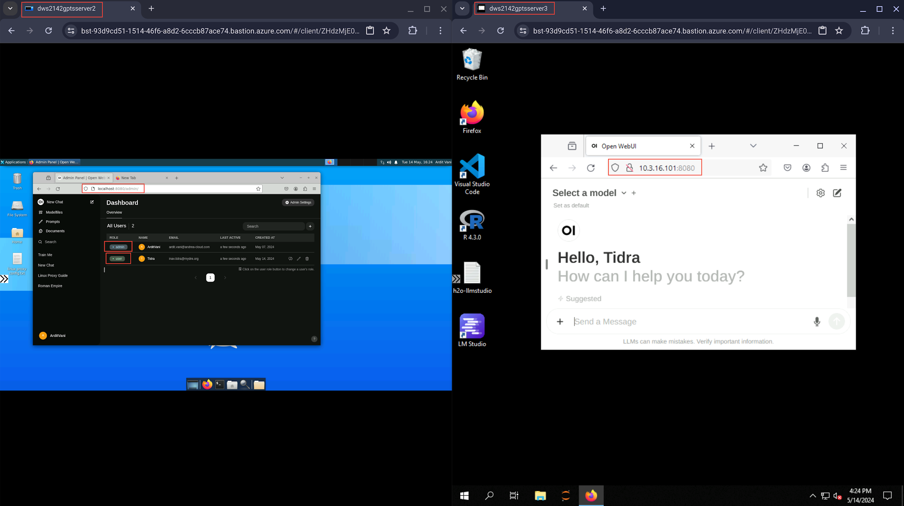Click the new chat edit icon in Open WebUI
The height and width of the screenshot is (506, 904).
pyautogui.click(x=837, y=193)
